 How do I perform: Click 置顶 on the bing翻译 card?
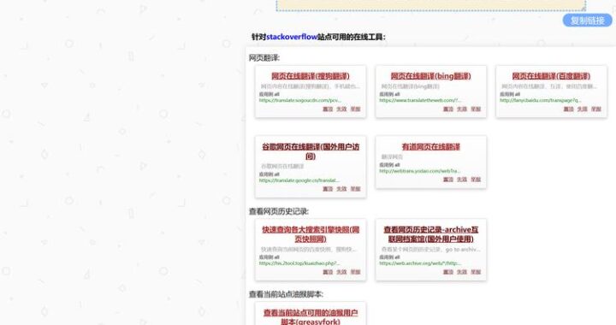447,109
